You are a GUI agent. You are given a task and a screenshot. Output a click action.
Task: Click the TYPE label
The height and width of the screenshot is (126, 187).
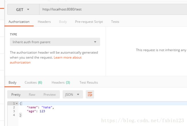(x=14, y=34)
